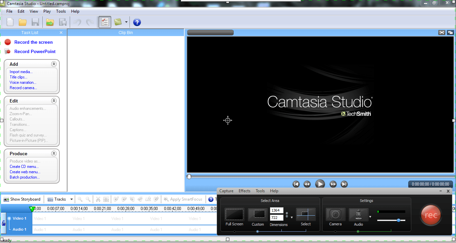The image size is (456, 243).
Task: Open the recorder's Effects menu
Action: (x=244, y=191)
